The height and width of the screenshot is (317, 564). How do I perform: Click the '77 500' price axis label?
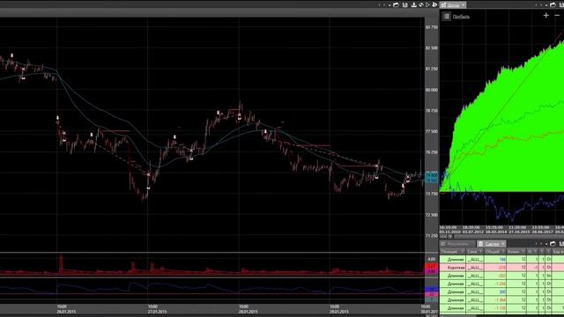432,131
